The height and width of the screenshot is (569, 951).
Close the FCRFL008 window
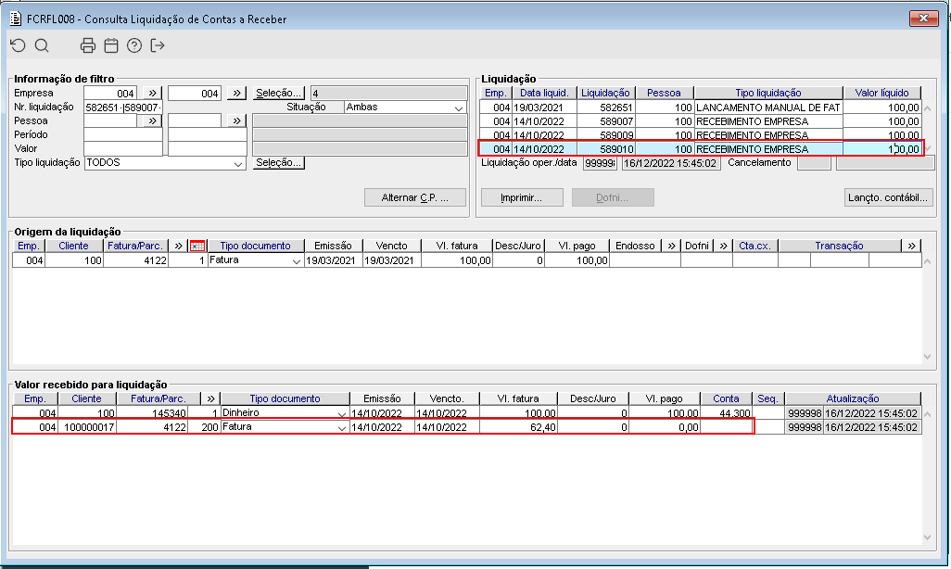pyautogui.click(x=924, y=19)
